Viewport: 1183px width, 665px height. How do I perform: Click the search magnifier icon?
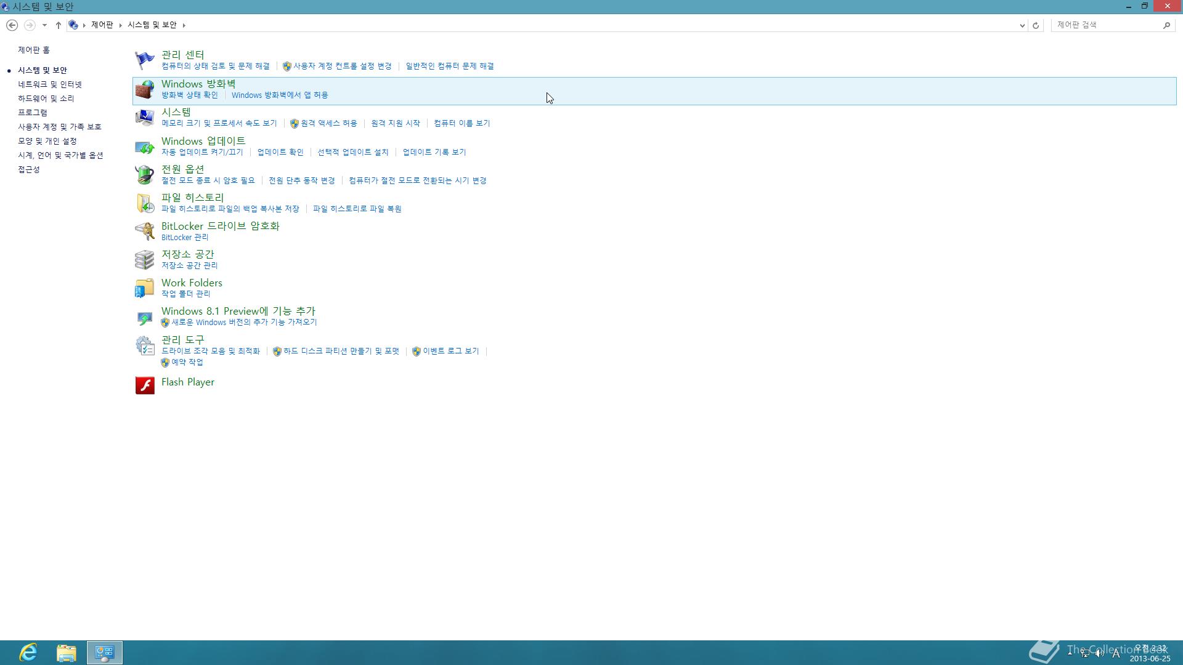click(x=1166, y=25)
